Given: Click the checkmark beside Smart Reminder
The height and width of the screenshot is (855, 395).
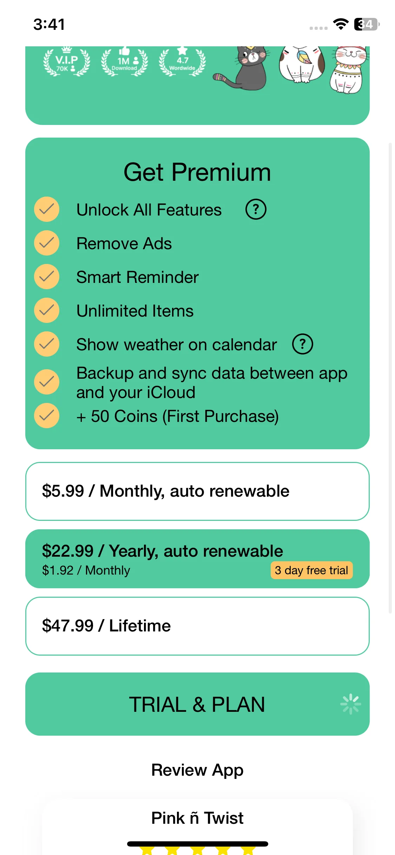Looking at the screenshot, I should pyautogui.click(x=47, y=277).
